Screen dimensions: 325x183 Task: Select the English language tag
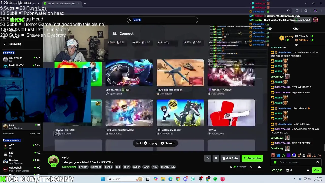[x=83, y=167]
